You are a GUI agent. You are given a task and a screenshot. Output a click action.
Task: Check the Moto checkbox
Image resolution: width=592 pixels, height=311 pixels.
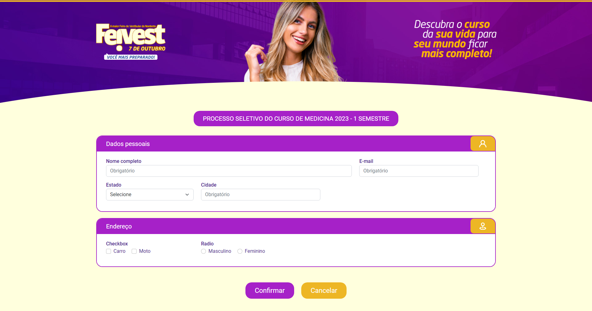pos(134,251)
